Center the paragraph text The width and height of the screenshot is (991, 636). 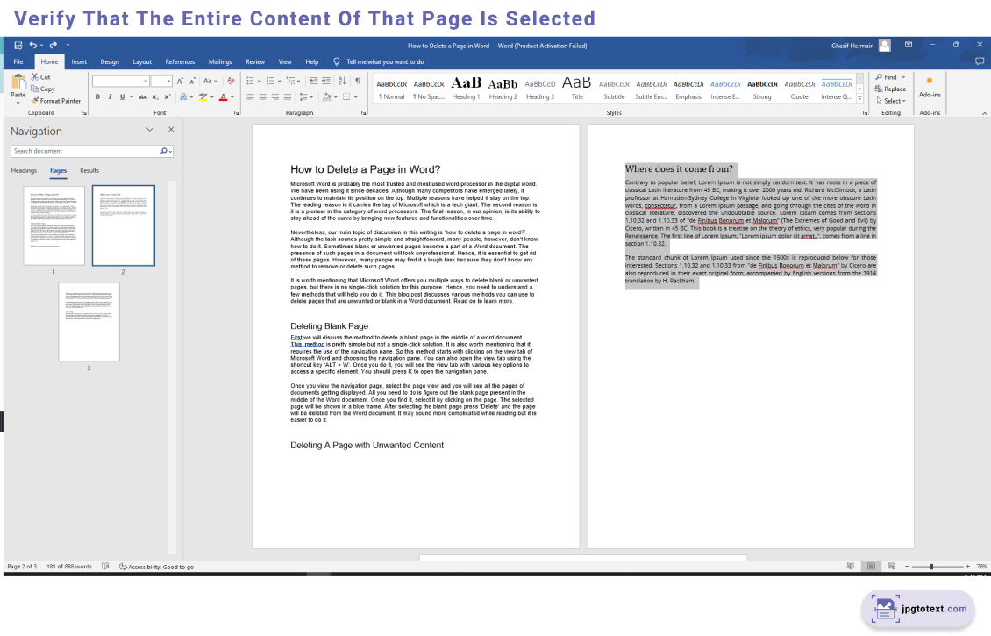pyautogui.click(x=263, y=97)
